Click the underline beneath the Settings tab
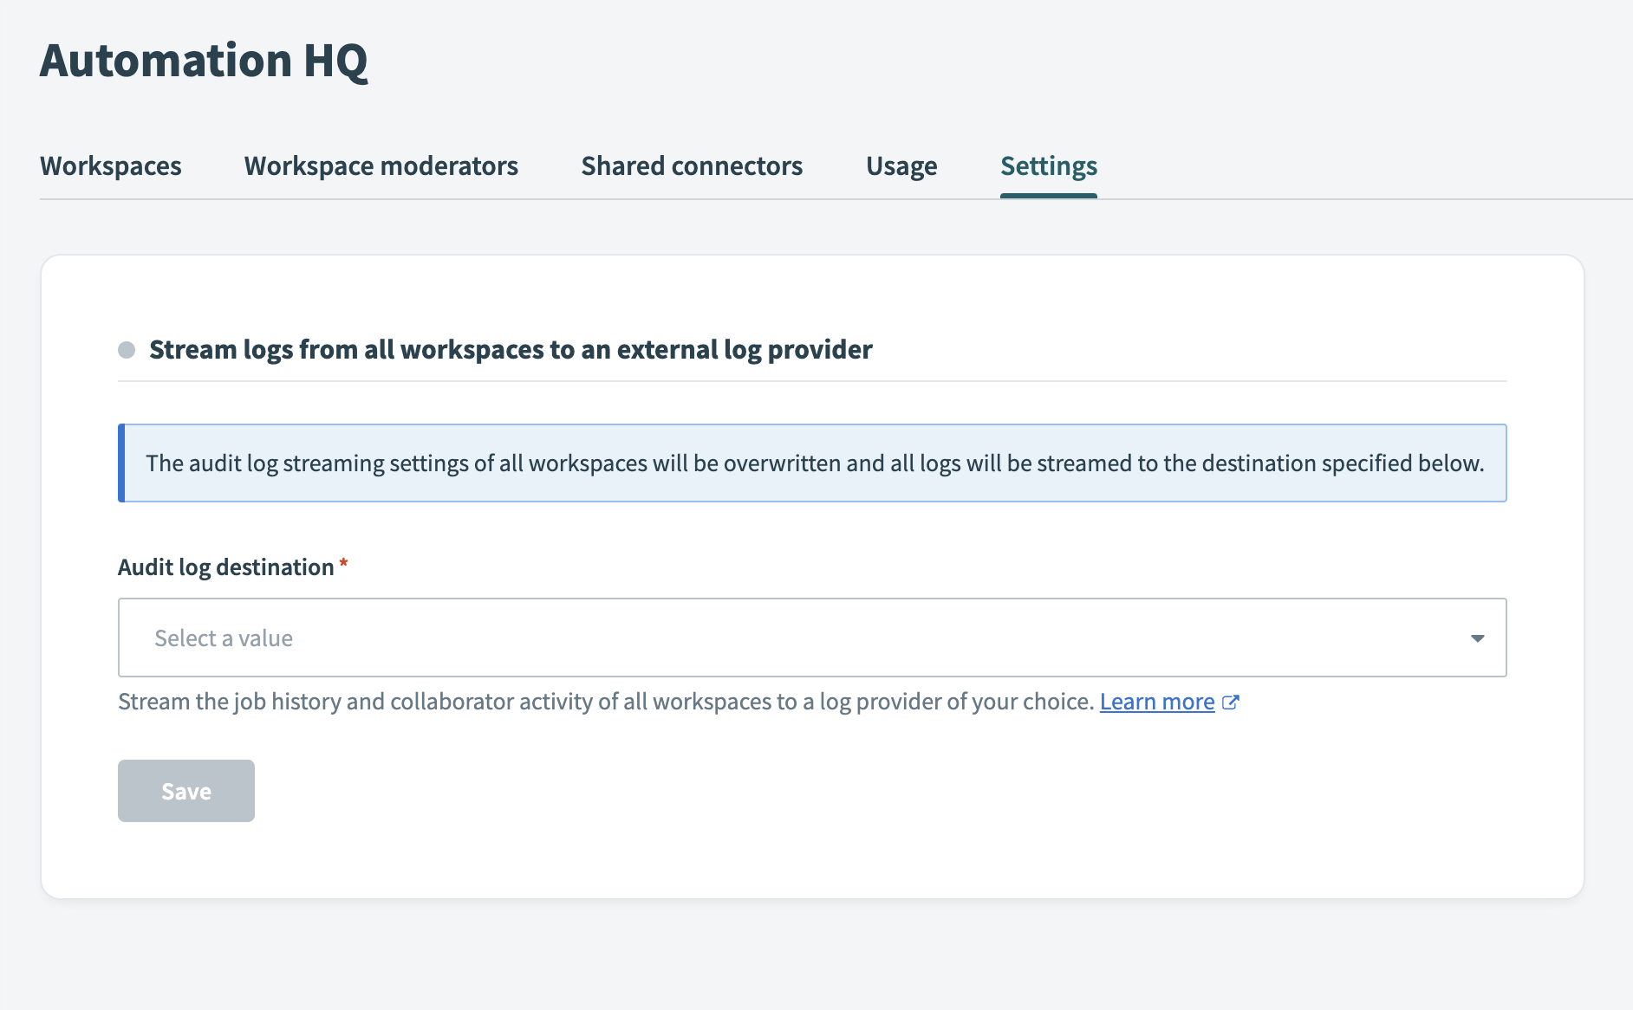The image size is (1633, 1010). click(x=1048, y=196)
